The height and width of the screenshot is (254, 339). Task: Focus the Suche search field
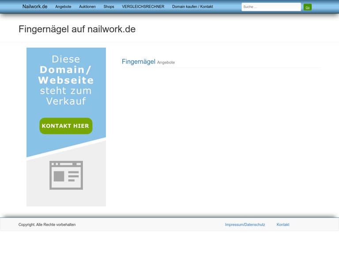(x=271, y=7)
